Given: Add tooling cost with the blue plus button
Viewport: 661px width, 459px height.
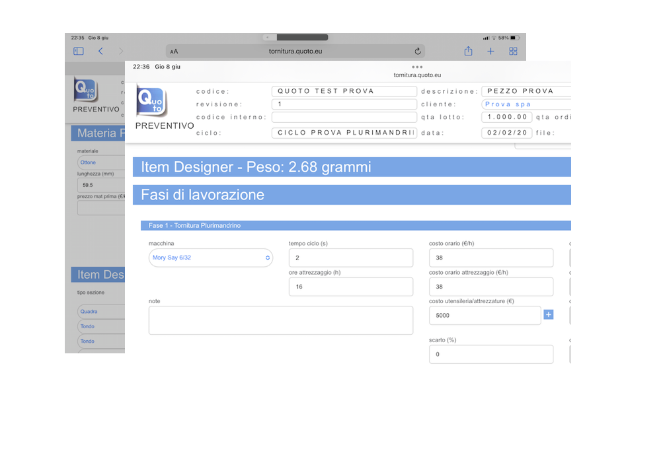Looking at the screenshot, I should point(549,314).
